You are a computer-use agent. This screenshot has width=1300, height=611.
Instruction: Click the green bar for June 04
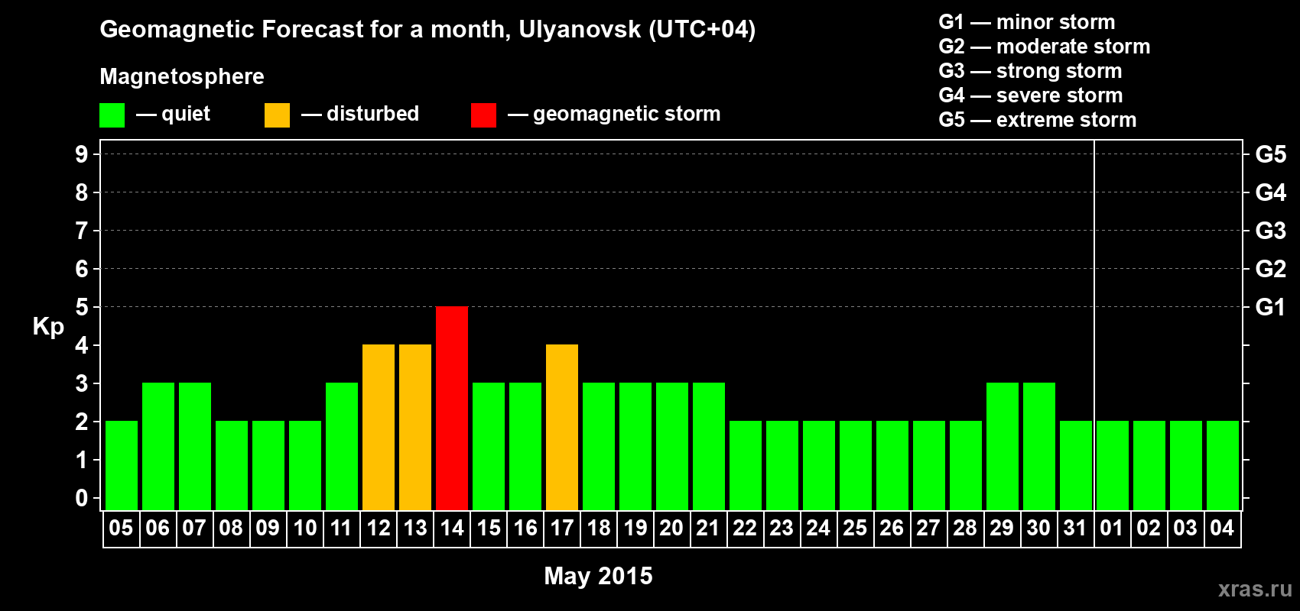pyautogui.click(x=1223, y=465)
